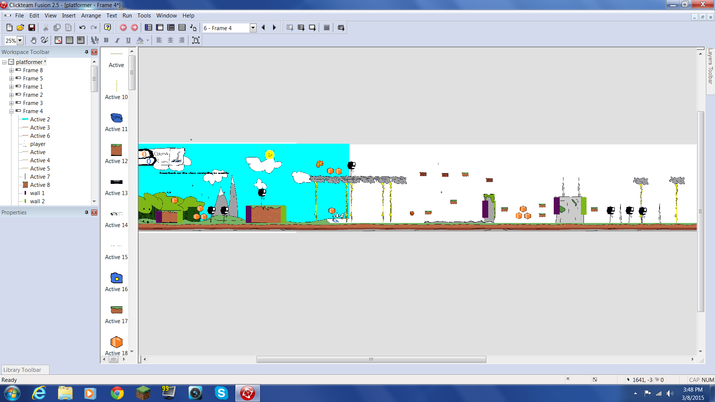Image resolution: width=715 pixels, height=402 pixels.
Task: Align text left
Action: 159,40
